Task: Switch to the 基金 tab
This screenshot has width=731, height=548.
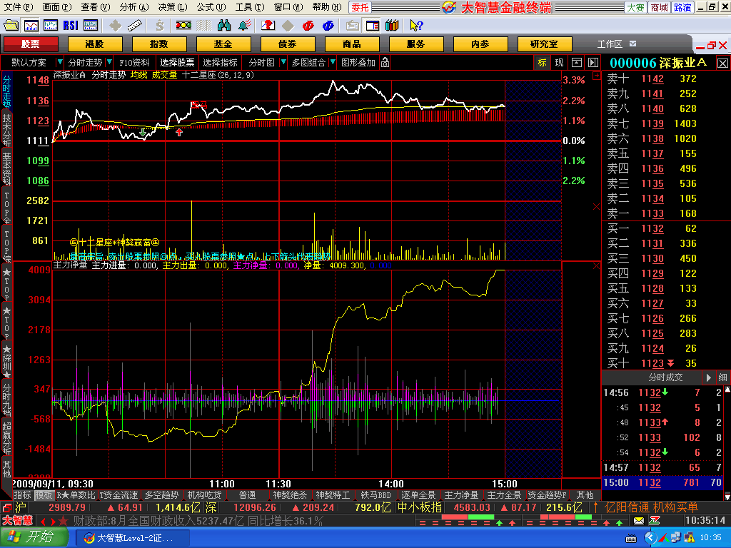Action: pos(223,44)
